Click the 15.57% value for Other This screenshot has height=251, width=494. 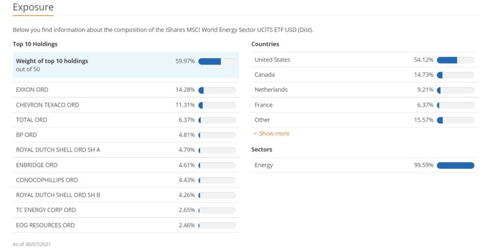point(424,120)
